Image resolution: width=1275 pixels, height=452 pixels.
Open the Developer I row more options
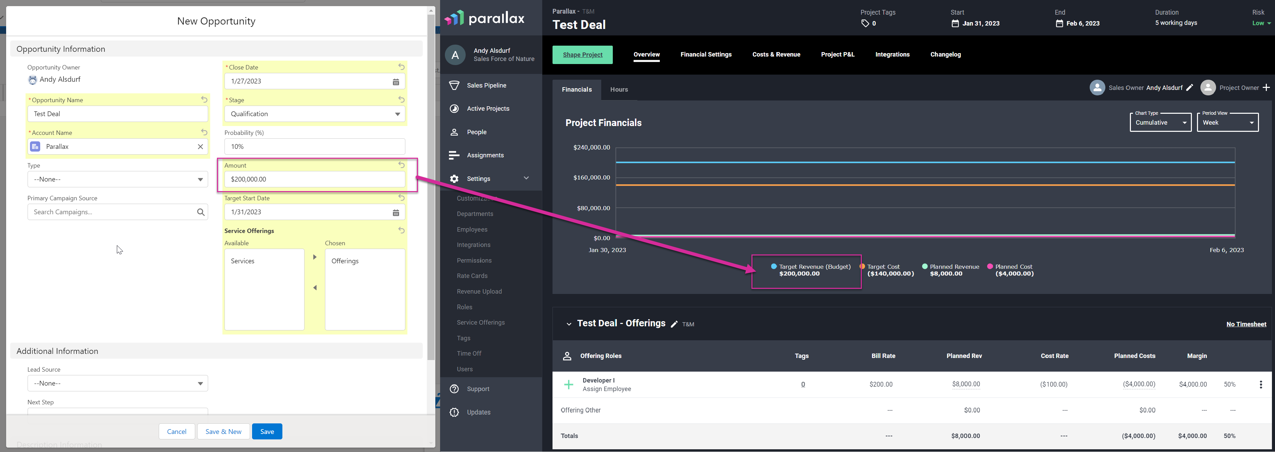[1261, 385]
